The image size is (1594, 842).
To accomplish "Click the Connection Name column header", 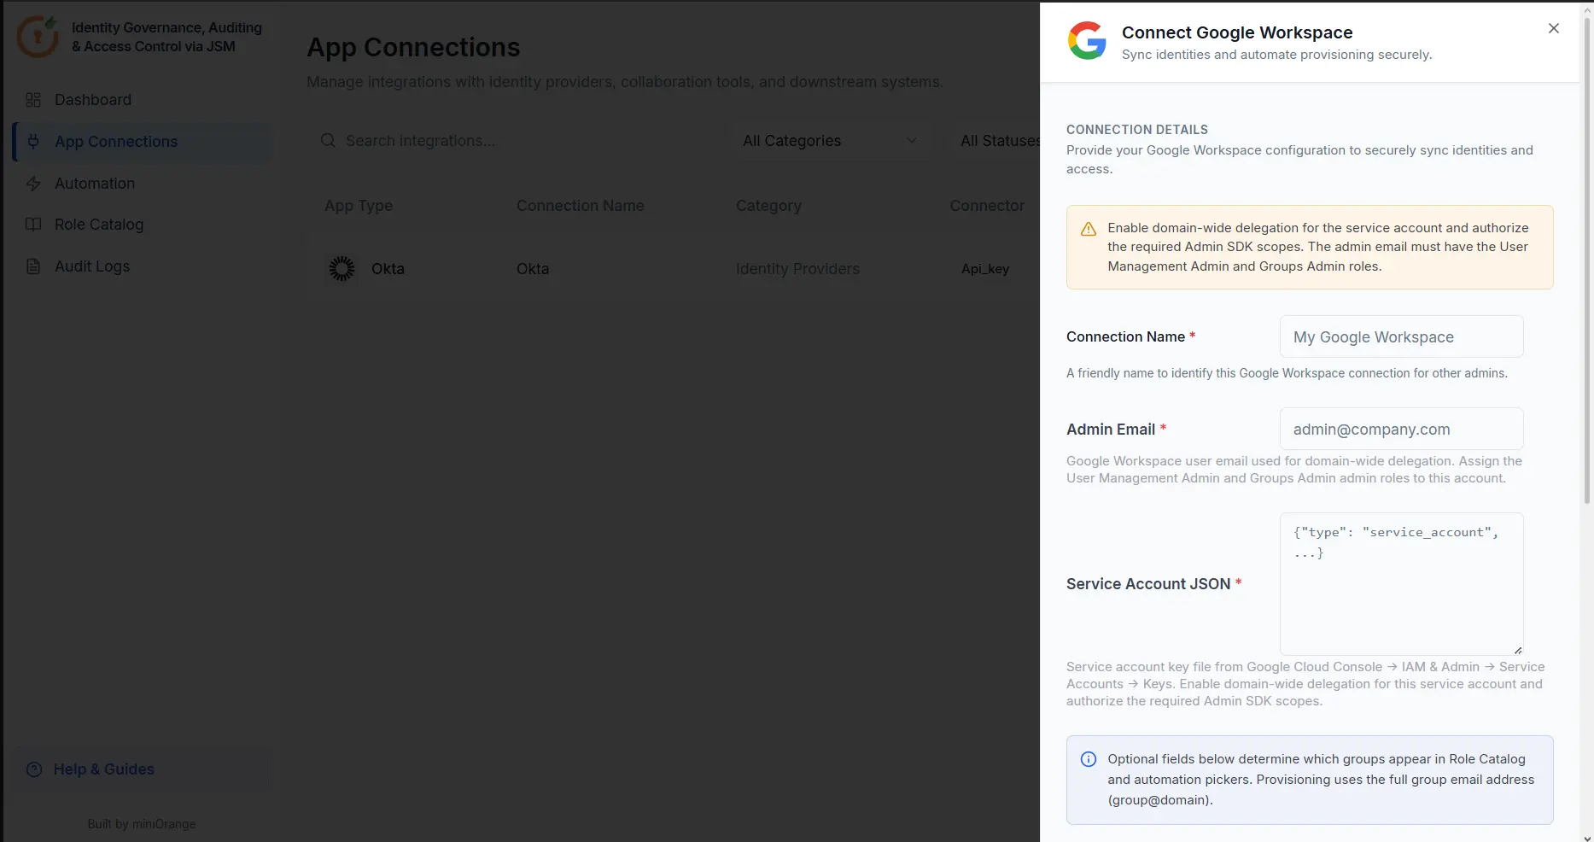I will 581,206.
